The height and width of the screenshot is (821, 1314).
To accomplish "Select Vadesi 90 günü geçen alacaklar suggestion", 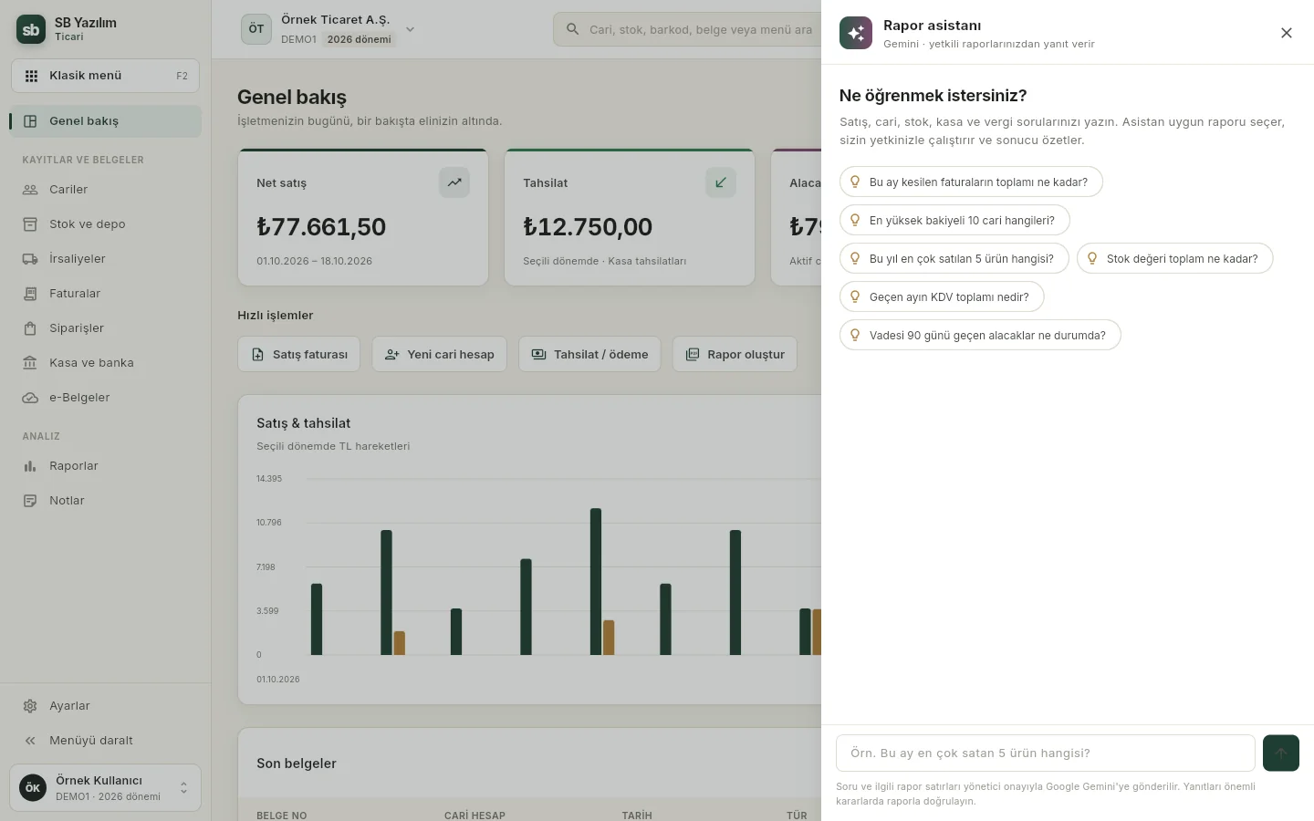I will [980, 335].
